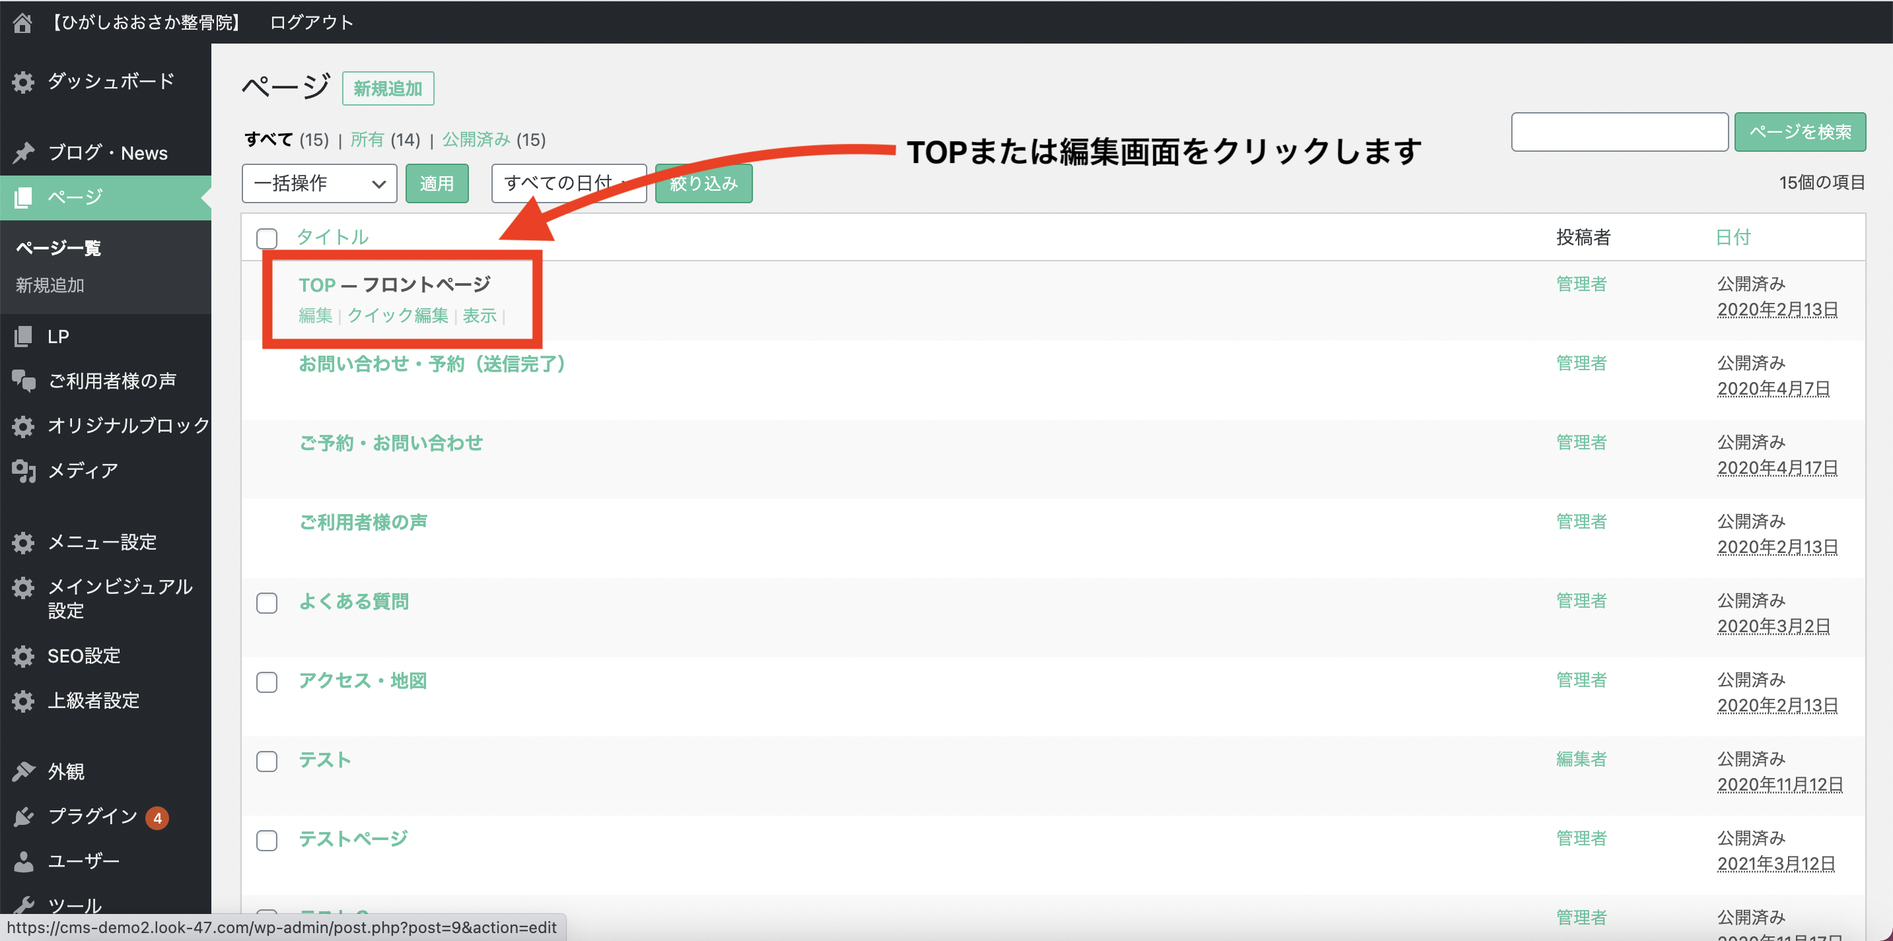Click the page search input field
The width and height of the screenshot is (1893, 941).
1619,132
